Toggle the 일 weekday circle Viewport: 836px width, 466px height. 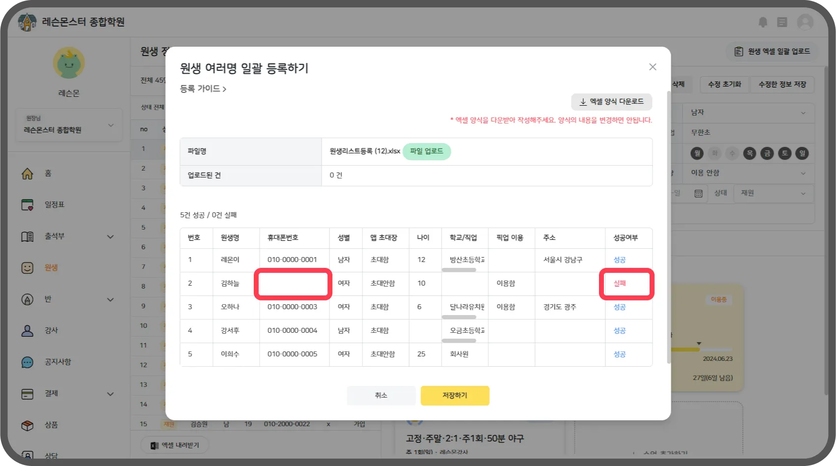click(802, 153)
